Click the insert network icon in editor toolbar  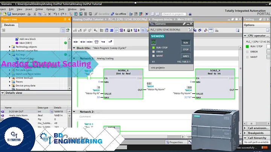[75, 30]
